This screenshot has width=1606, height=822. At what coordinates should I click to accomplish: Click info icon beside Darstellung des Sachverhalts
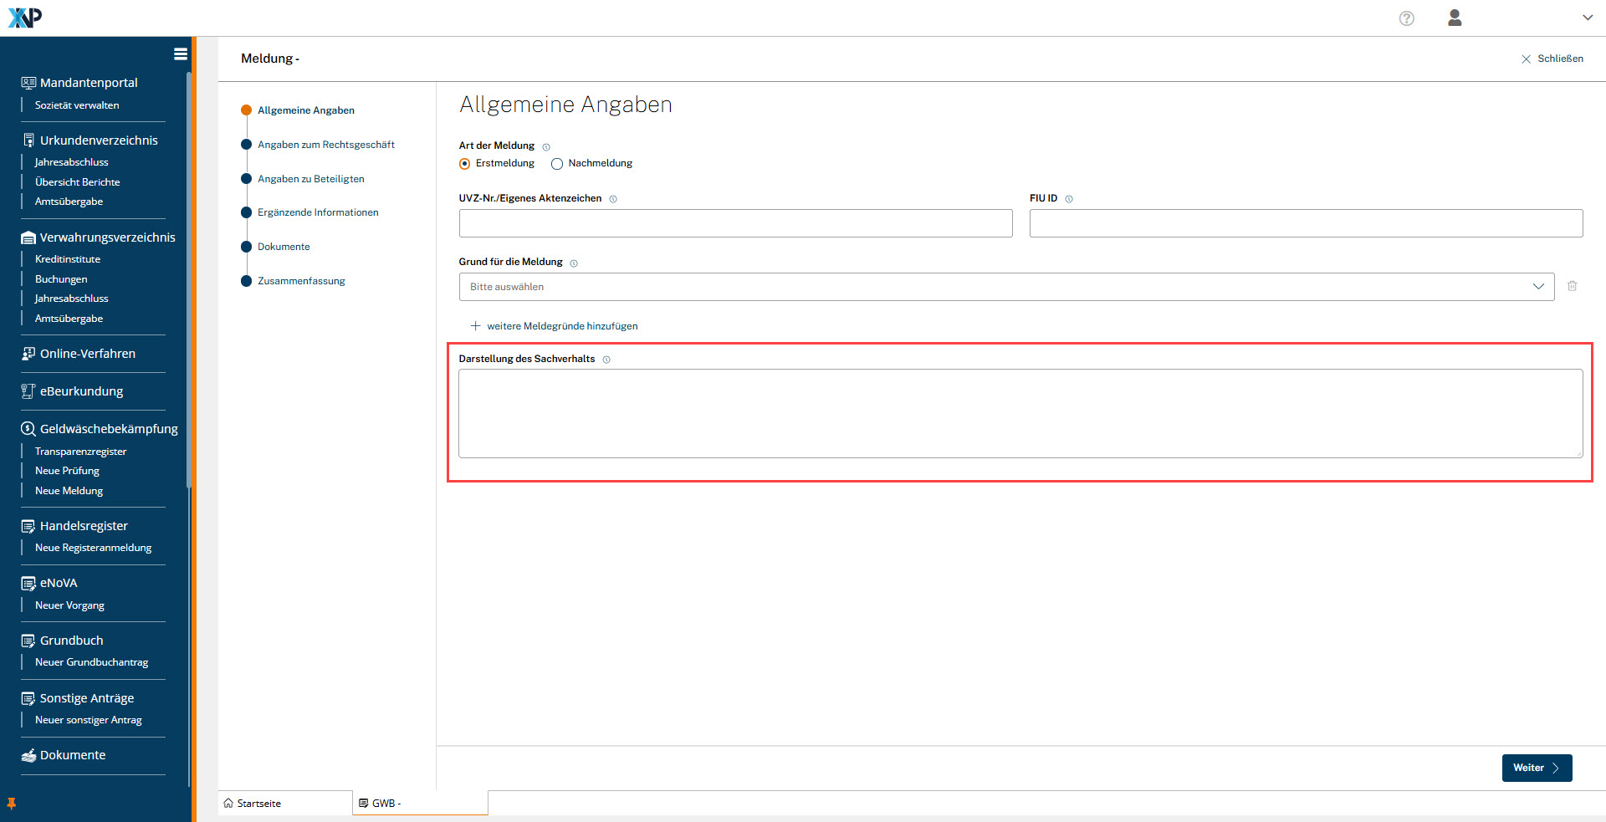pyautogui.click(x=606, y=360)
